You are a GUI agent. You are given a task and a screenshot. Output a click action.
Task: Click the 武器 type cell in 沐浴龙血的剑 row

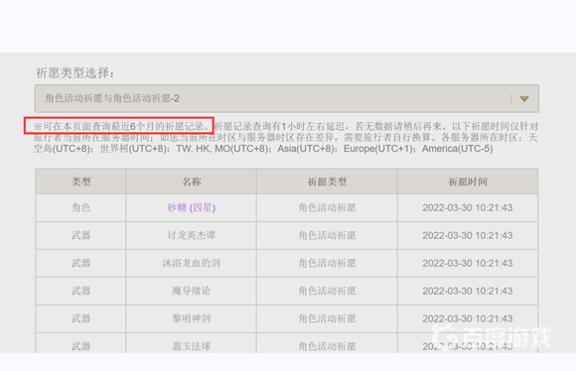[80, 263]
